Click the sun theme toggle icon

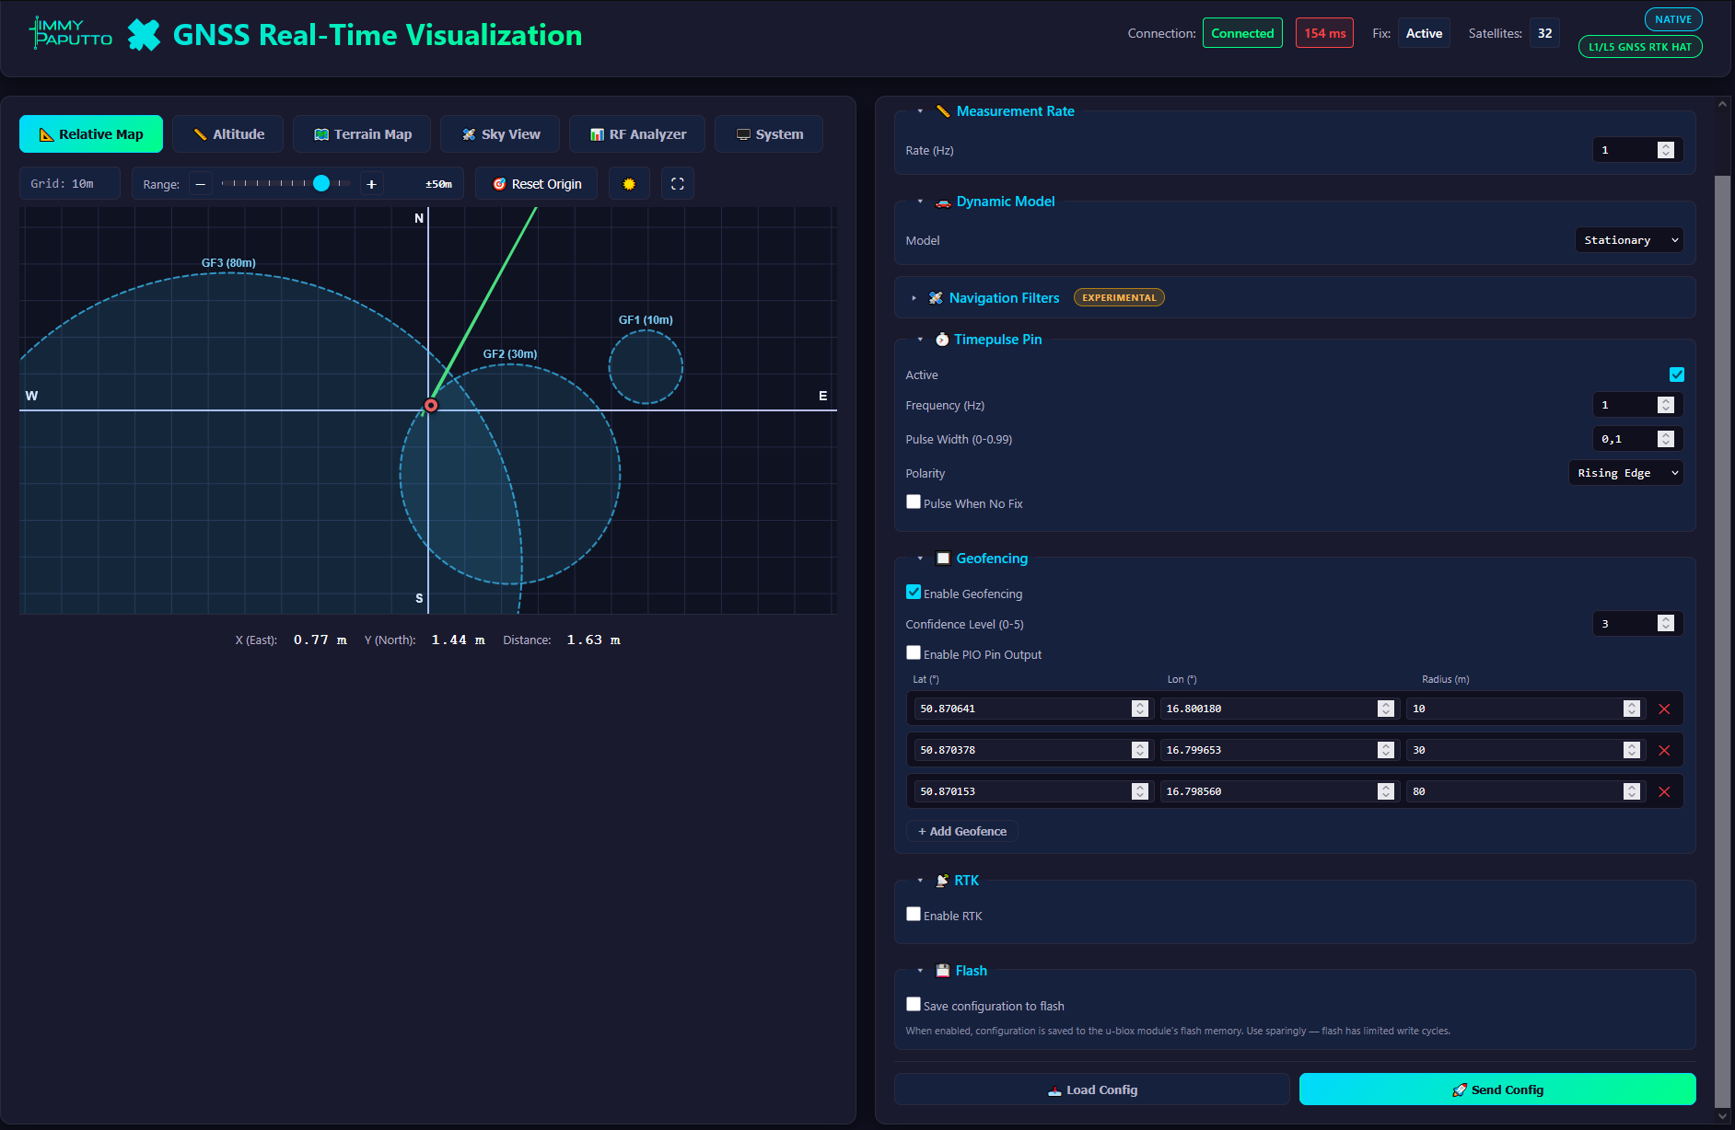click(629, 184)
